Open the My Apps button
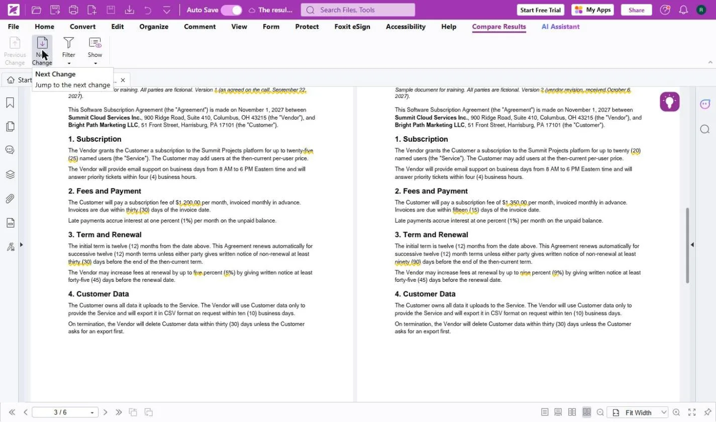 [x=593, y=10]
